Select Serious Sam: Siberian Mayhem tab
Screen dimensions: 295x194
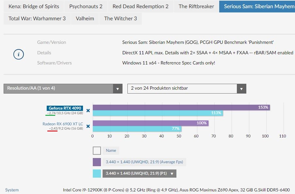(257, 7)
